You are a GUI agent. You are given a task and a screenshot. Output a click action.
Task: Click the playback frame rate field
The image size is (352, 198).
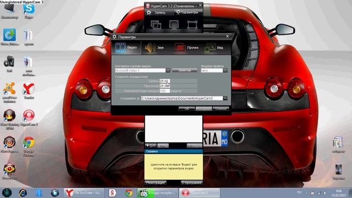[x=164, y=86]
